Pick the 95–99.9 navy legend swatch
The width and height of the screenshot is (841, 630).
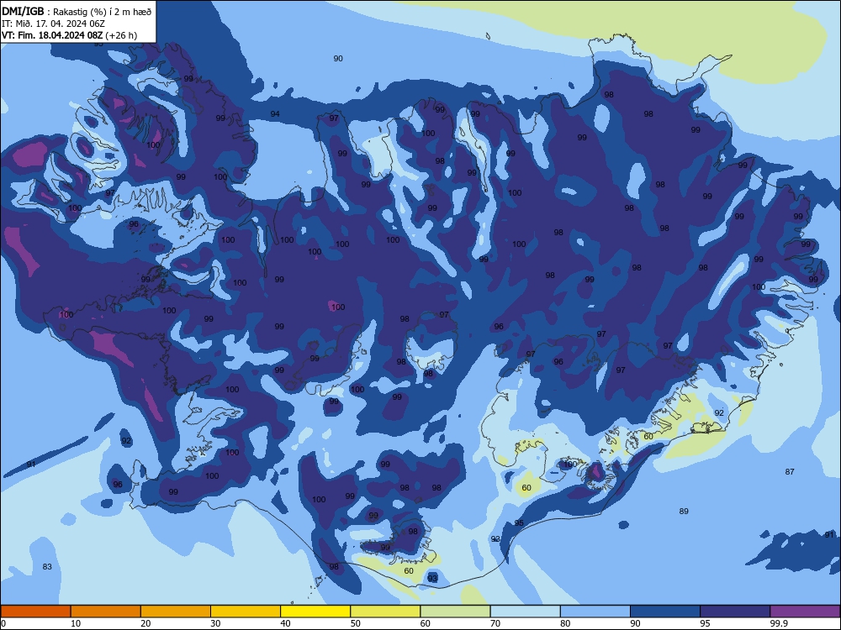735,612
